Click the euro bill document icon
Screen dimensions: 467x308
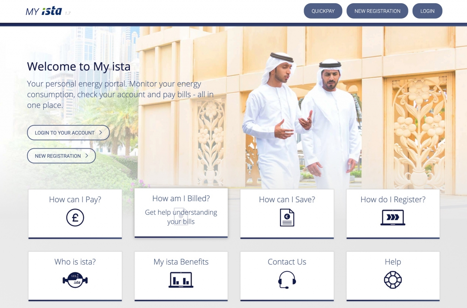[x=287, y=218]
